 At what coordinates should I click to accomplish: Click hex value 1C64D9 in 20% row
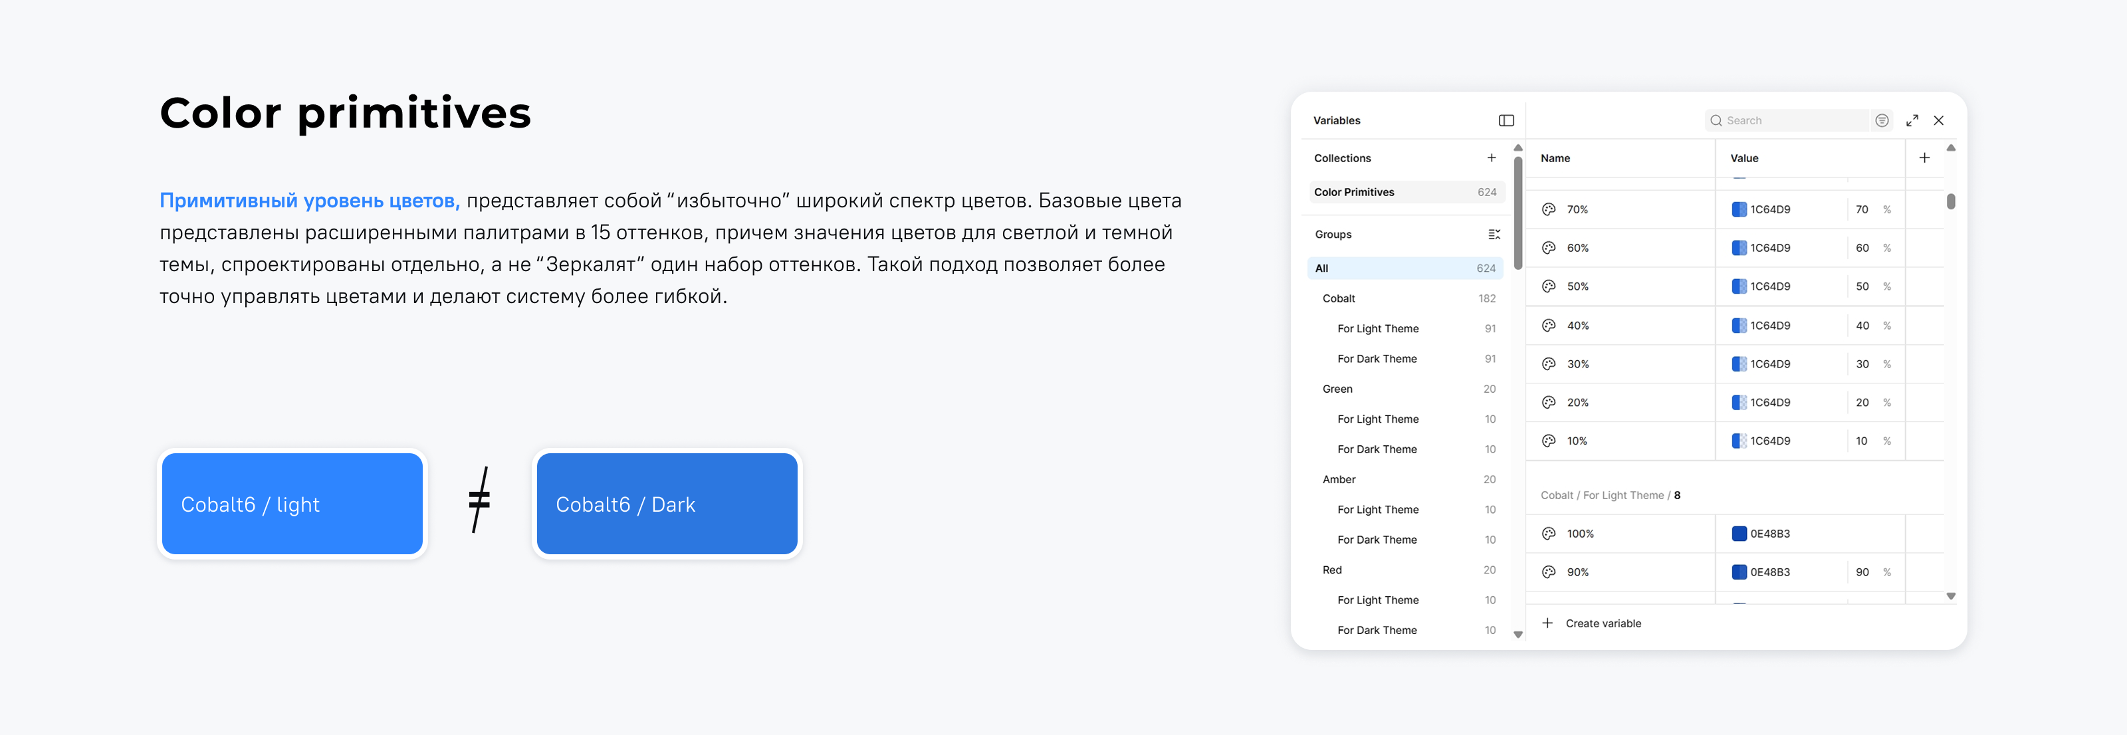pyautogui.click(x=1770, y=402)
